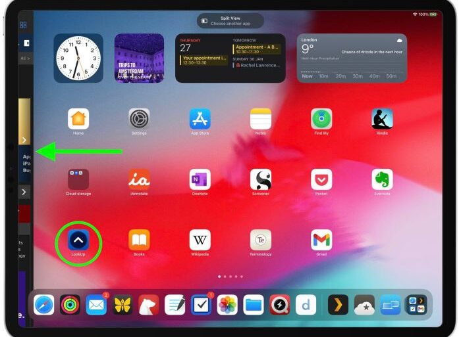Open the Files app in dock

coord(254,305)
